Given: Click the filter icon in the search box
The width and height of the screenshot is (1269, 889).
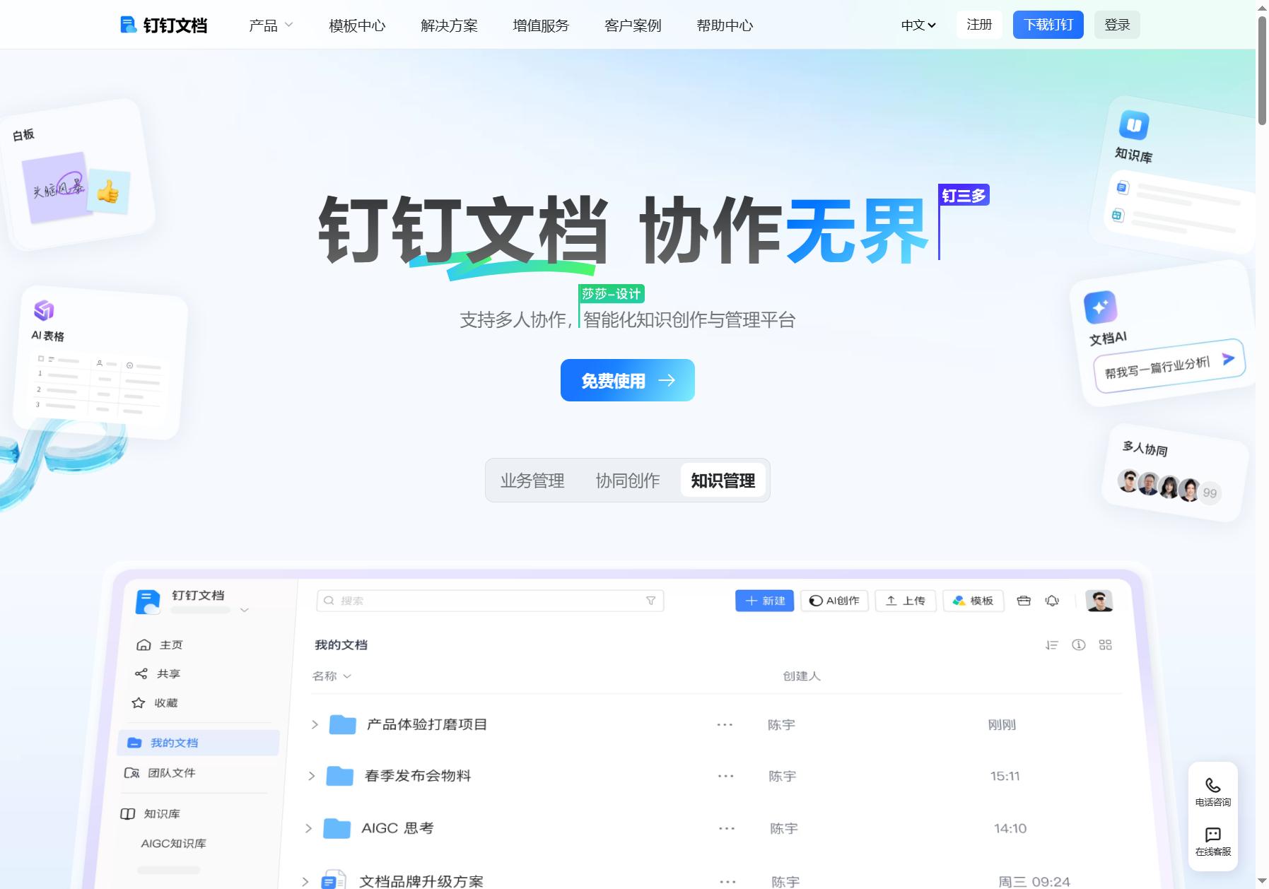Looking at the screenshot, I should [650, 601].
